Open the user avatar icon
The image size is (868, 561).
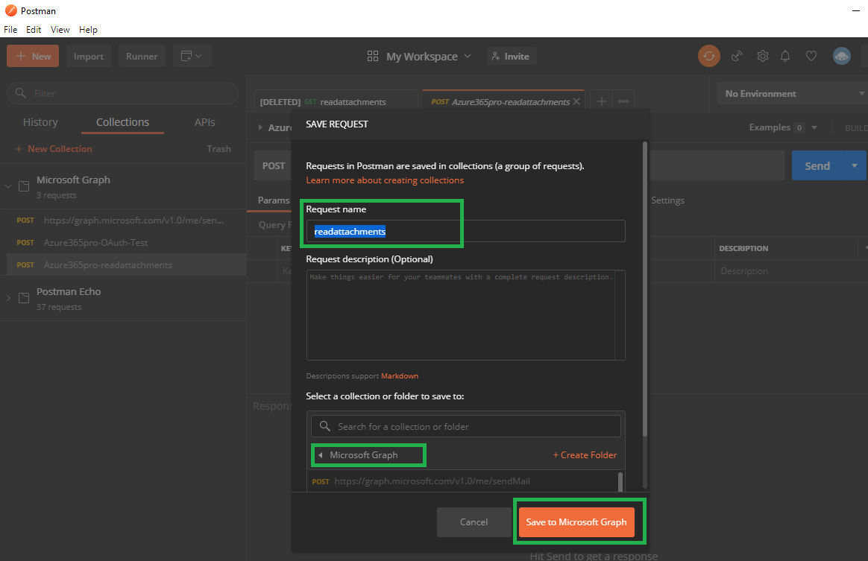(x=841, y=56)
